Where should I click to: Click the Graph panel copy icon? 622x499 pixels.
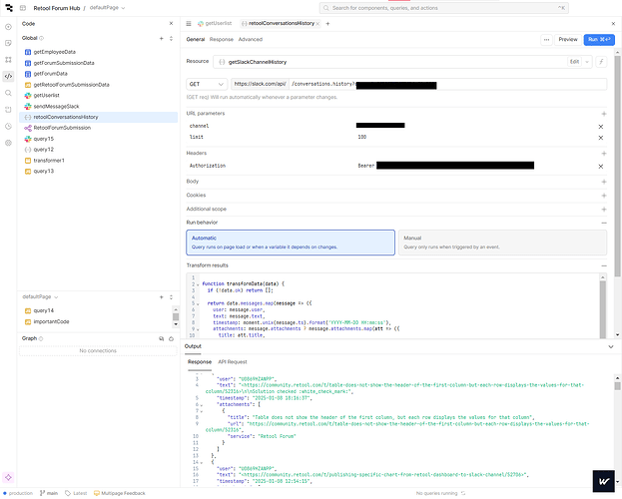(162, 338)
